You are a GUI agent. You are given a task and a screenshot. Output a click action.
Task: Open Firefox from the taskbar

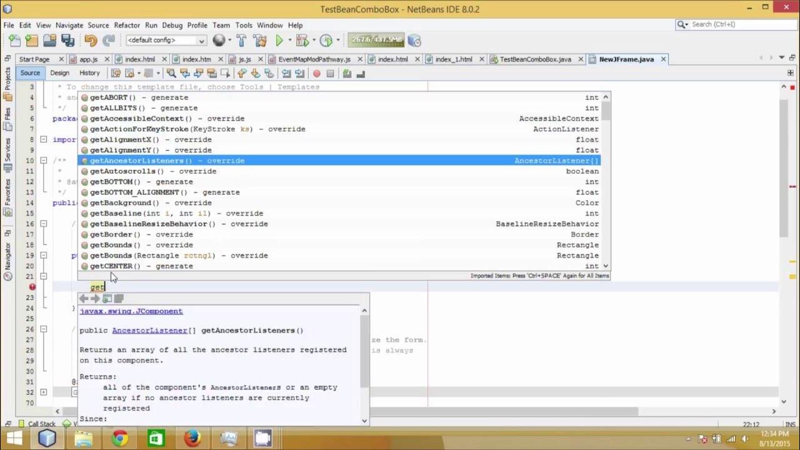[x=192, y=439]
